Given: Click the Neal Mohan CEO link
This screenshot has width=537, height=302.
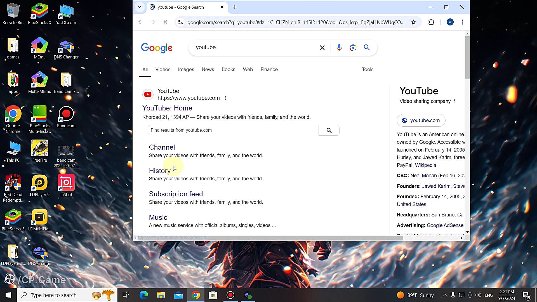Looking at the screenshot, I should (x=423, y=176).
